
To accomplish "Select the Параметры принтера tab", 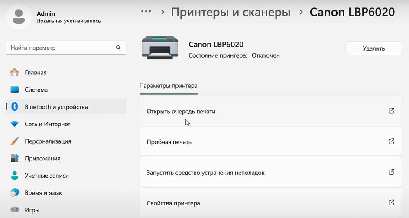I will point(169,86).
